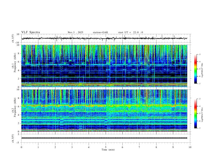Click the 'ch.3(V)' axis label
The height and width of the screenshot is (165, 214).
[x=13, y=138]
